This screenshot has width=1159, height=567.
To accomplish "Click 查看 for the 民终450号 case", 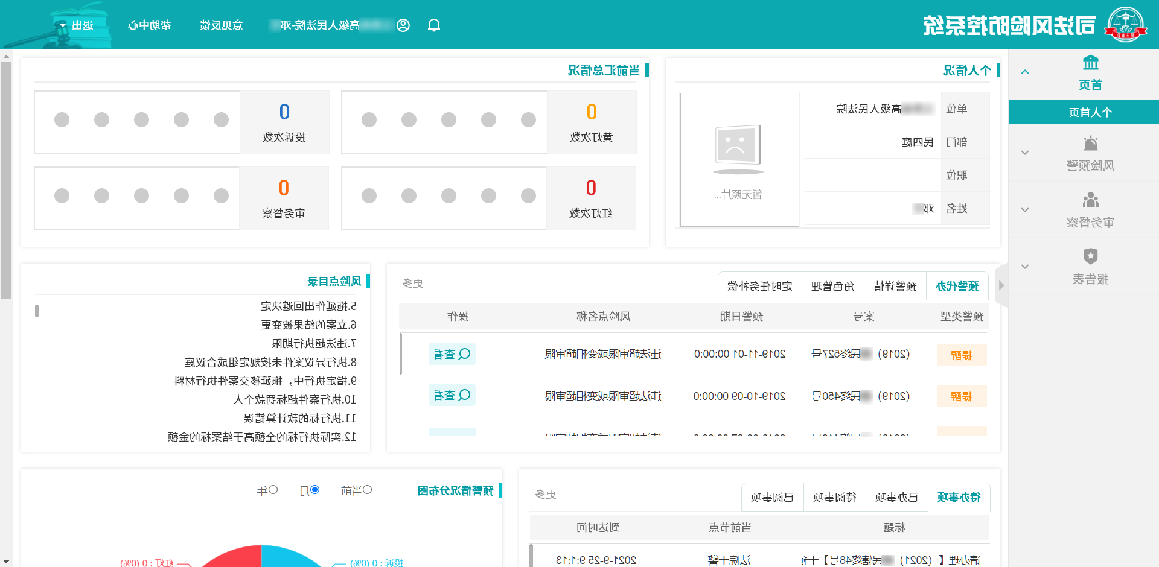I will click(x=452, y=395).
